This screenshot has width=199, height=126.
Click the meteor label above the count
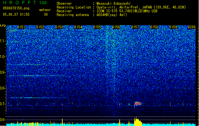45,10
